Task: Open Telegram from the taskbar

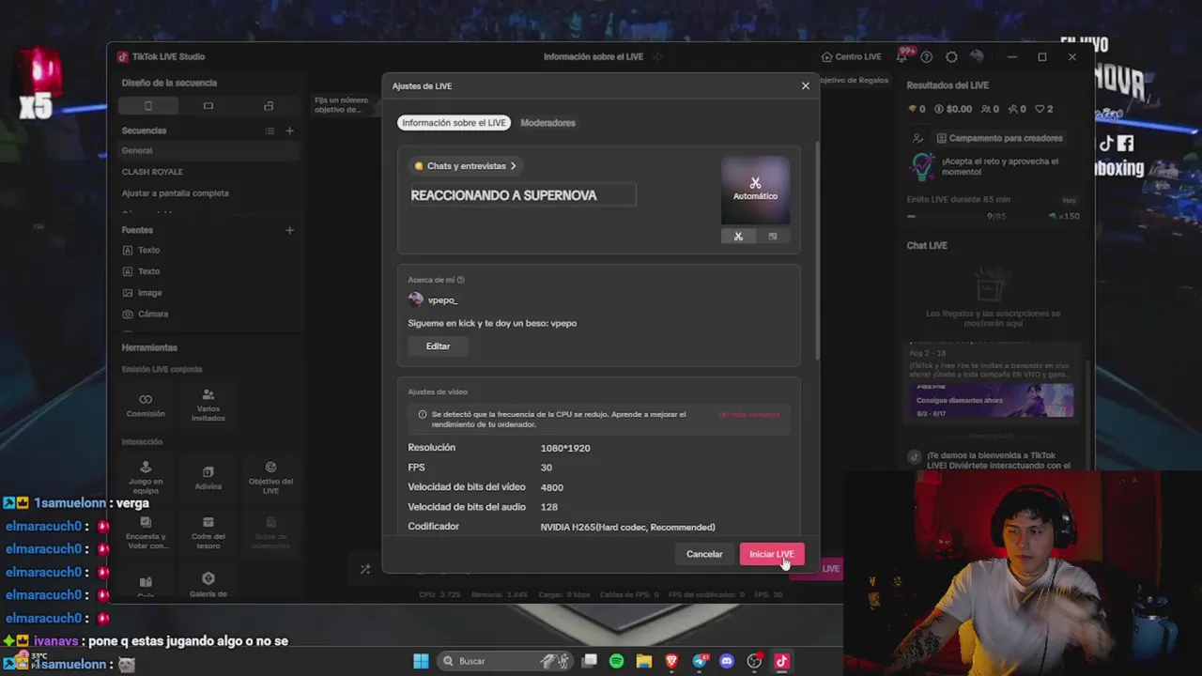Action: [x=699, y=661]
